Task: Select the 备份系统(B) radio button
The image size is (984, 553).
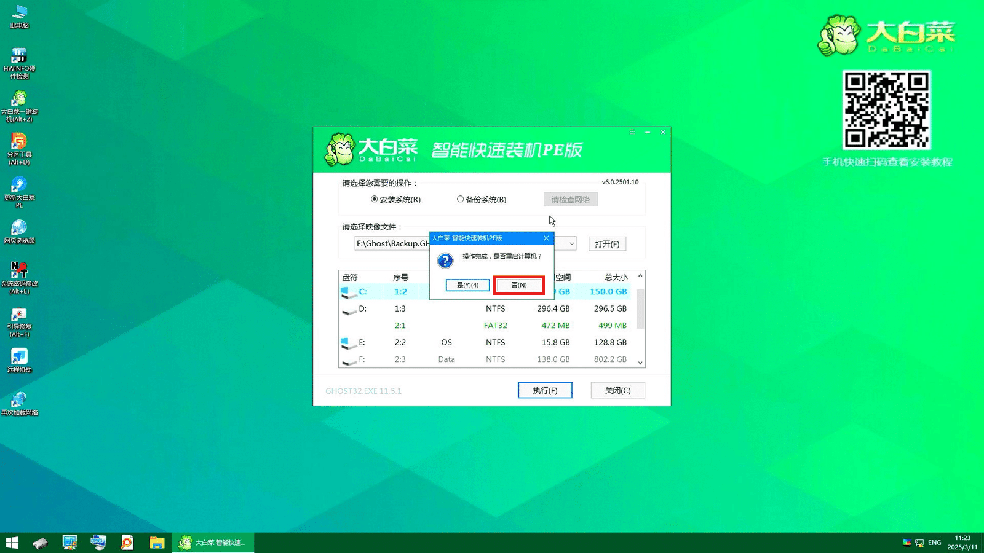Action: pos(482,199)
